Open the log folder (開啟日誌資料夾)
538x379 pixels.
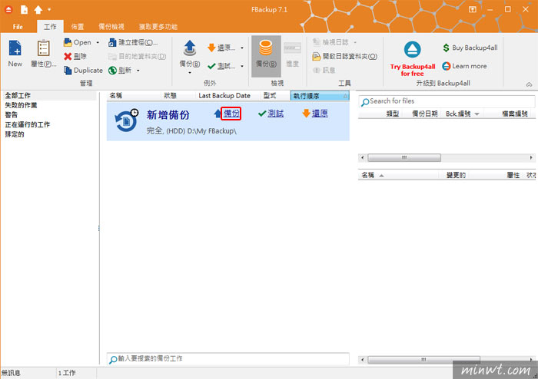pyautogui.click(x=344, y=57)
